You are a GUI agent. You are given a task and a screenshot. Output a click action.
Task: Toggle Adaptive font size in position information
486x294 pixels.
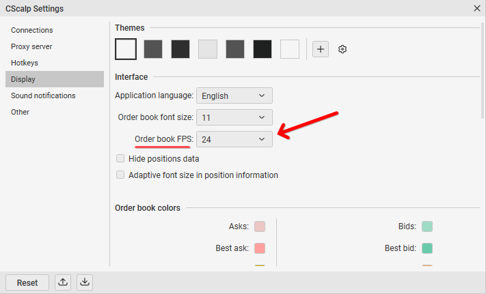coord(120,175)
